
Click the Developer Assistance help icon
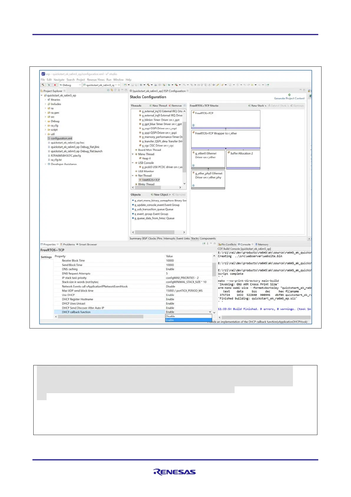pos(49,164)
